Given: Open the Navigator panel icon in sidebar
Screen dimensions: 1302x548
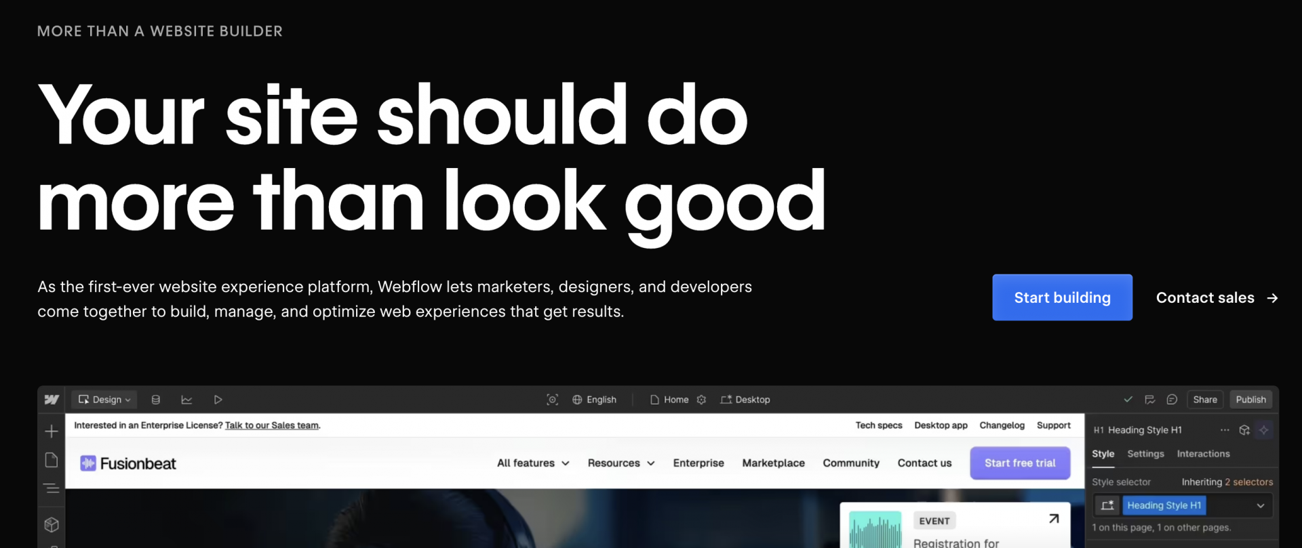Looking at the screenshot, I should pyautogui.click(x=52, y=488).
